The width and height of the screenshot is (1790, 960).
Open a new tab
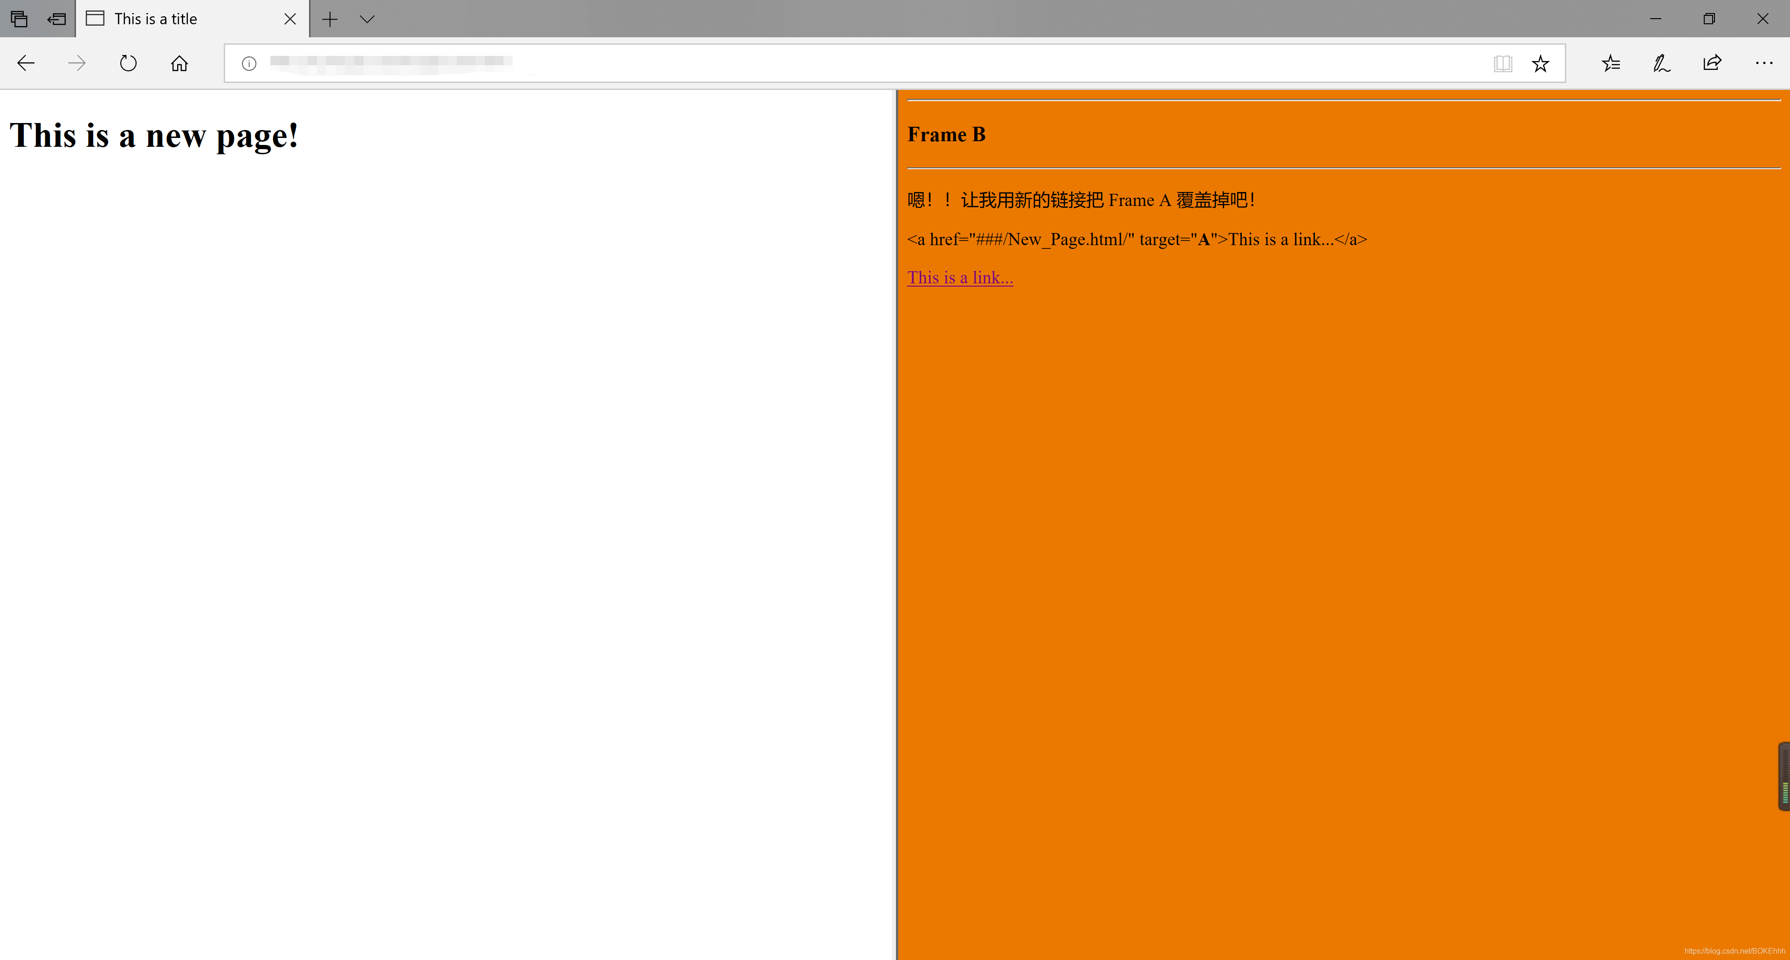point(330,19)
